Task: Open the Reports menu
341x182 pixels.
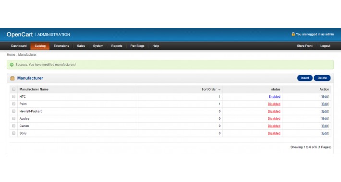Action: (x=117, y=46)
